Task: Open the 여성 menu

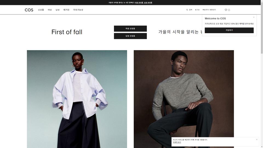Action: point(50,10)
